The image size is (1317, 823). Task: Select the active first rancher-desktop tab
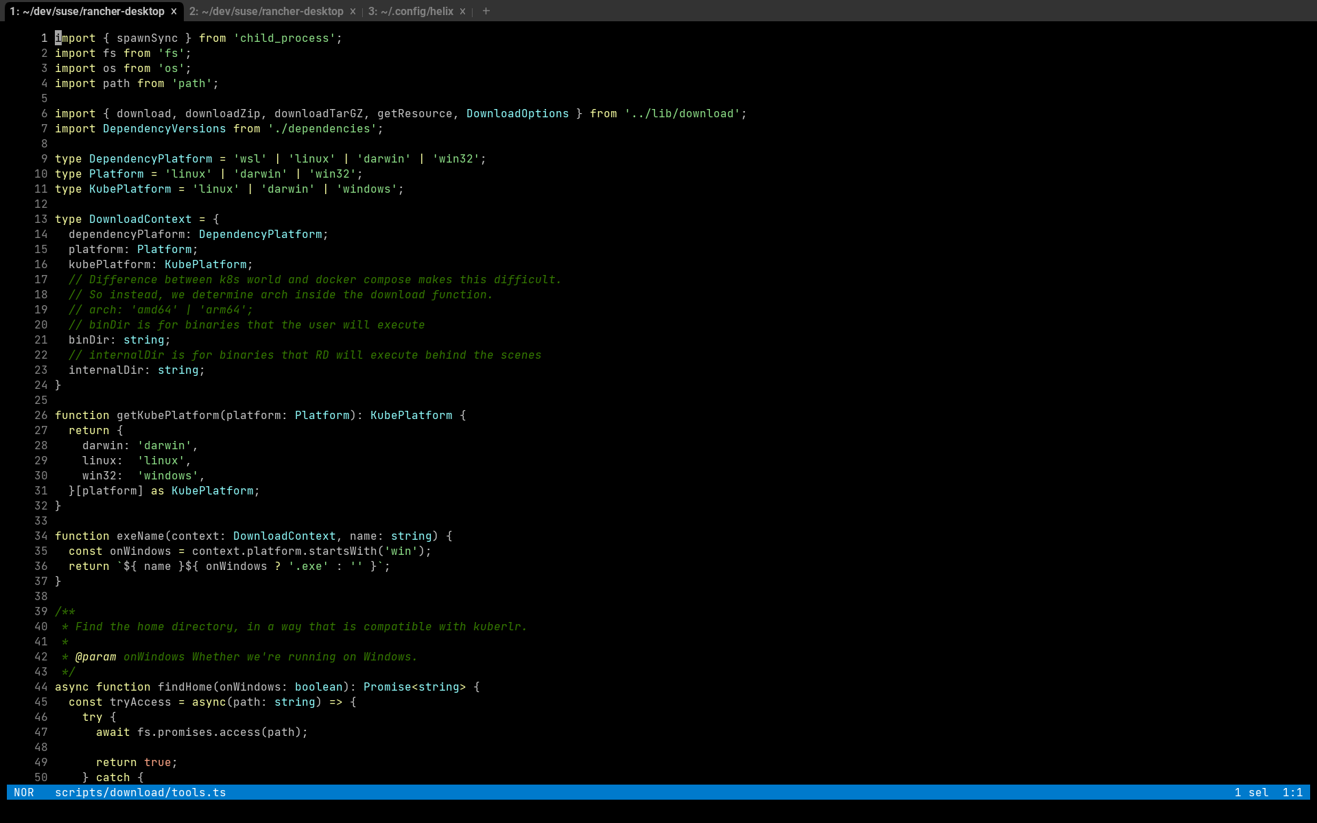[87, 11]
